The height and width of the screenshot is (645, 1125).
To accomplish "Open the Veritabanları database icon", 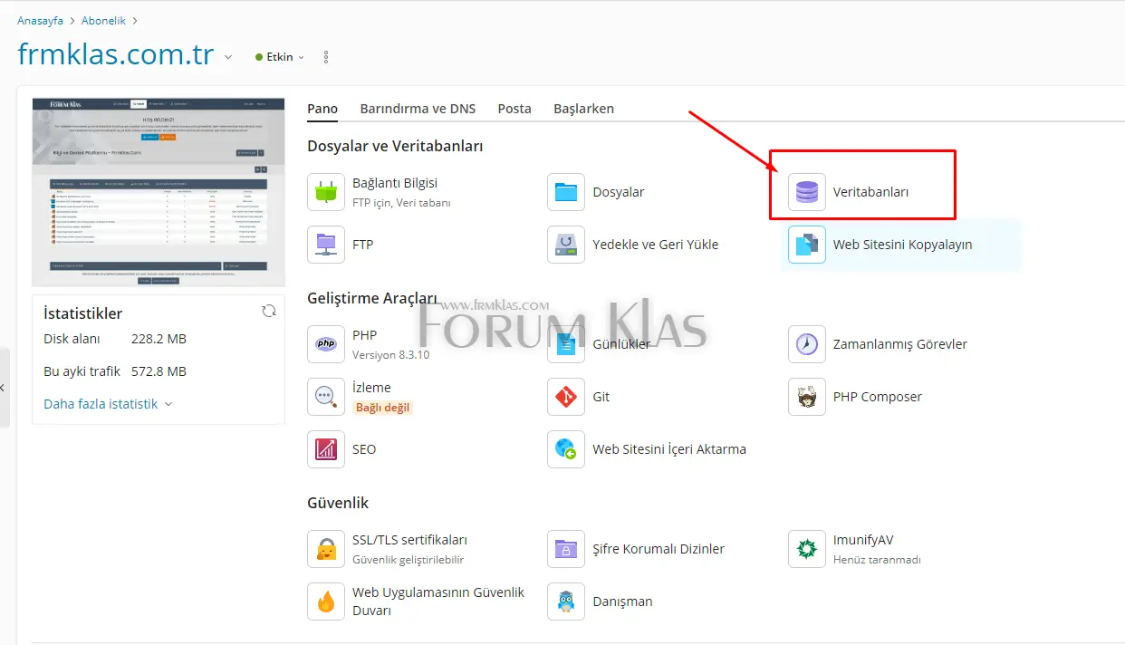I will [x=806, y=192].
